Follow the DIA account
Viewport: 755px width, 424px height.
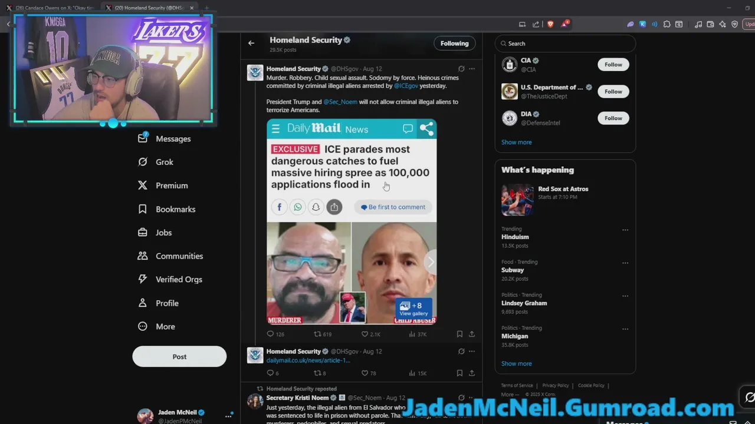coord(613,118)
